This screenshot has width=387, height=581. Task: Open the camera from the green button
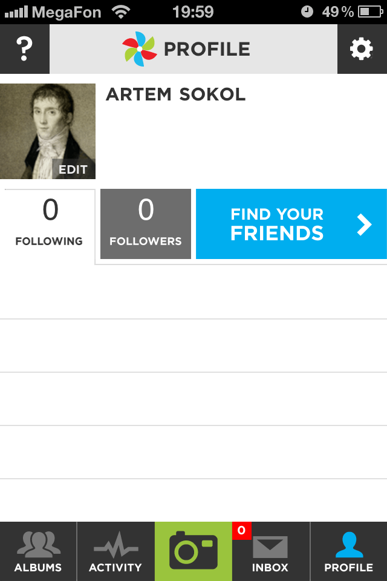pos(193,551)
